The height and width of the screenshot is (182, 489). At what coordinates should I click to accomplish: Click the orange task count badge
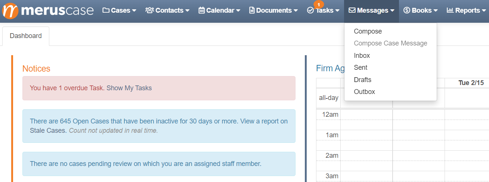click(319, 4)
